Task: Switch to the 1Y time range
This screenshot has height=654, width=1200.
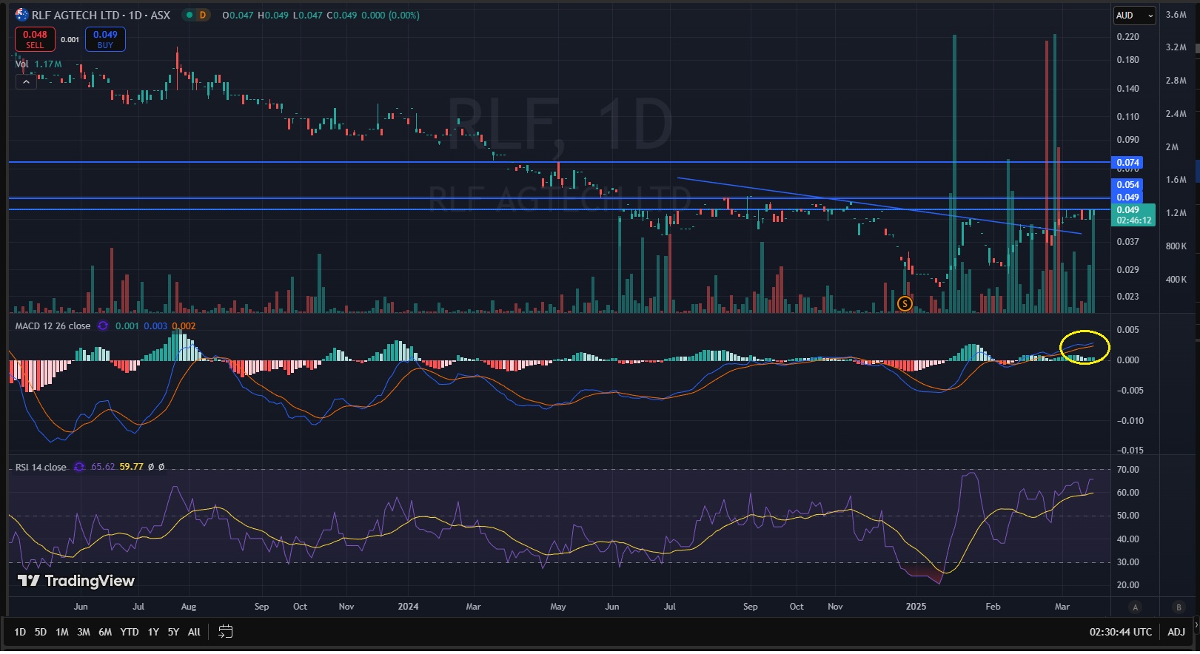Action: 153,632
